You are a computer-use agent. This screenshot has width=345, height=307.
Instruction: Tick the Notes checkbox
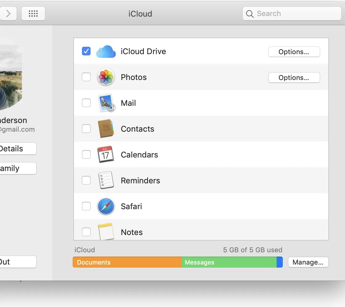[x=86, y=232]
